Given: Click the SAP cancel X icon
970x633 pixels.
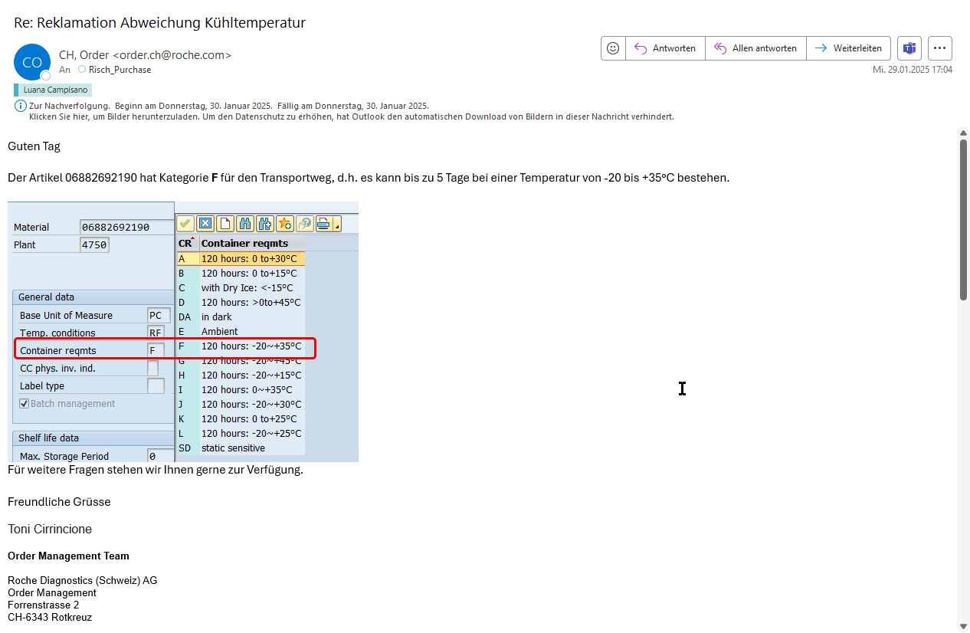Looking at the screenshot, I should (205, 223).
